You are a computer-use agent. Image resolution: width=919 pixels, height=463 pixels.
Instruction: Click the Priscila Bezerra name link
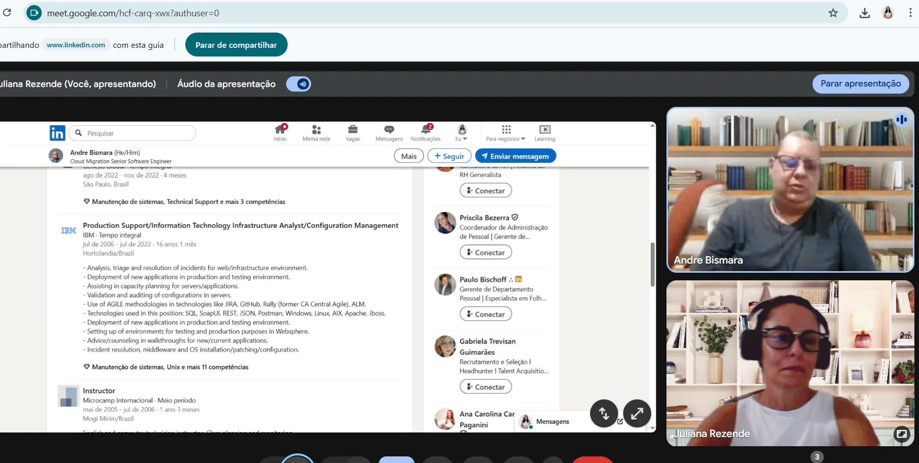click(x=484, y=218)
